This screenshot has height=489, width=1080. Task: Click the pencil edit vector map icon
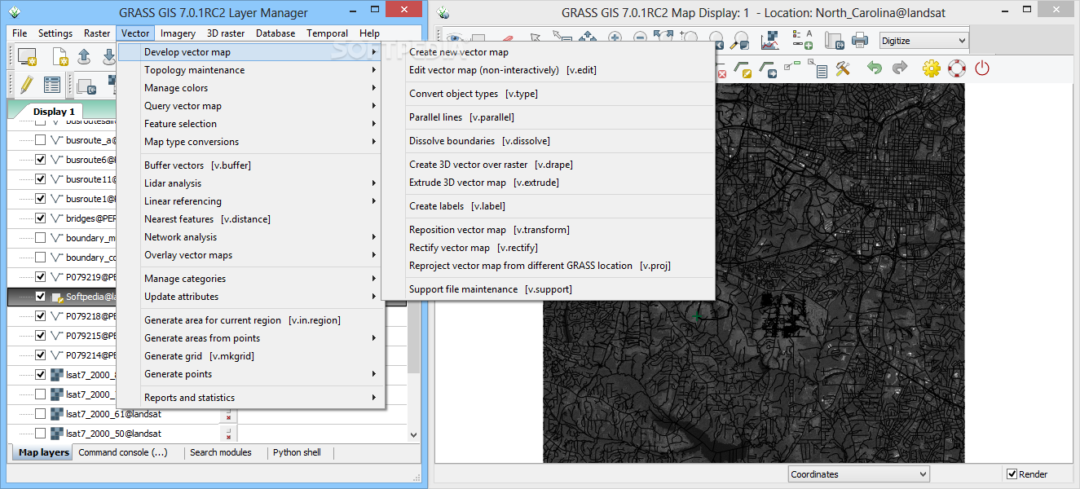click(x=26, y=84)
